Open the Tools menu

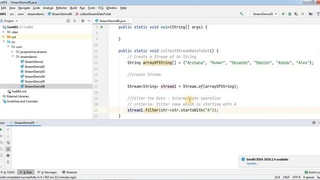pyautogui.click(x=91, y=8)
